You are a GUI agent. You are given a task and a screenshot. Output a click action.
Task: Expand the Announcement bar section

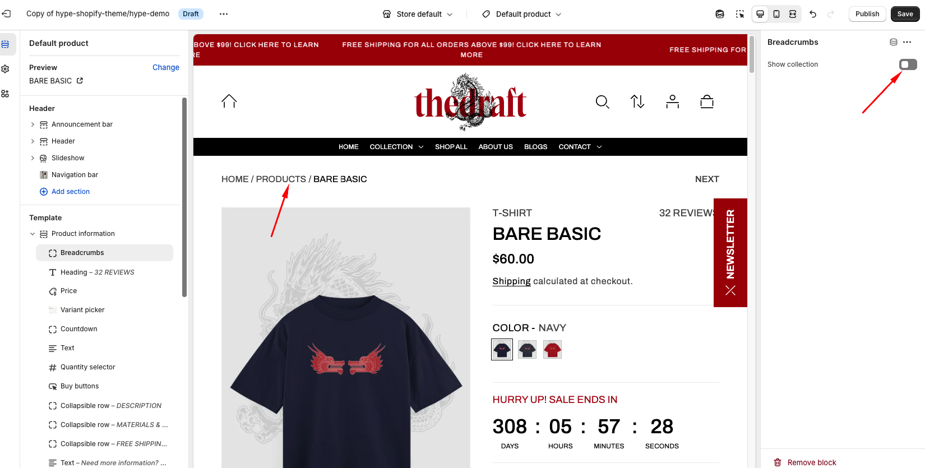(x=33, y=124)
